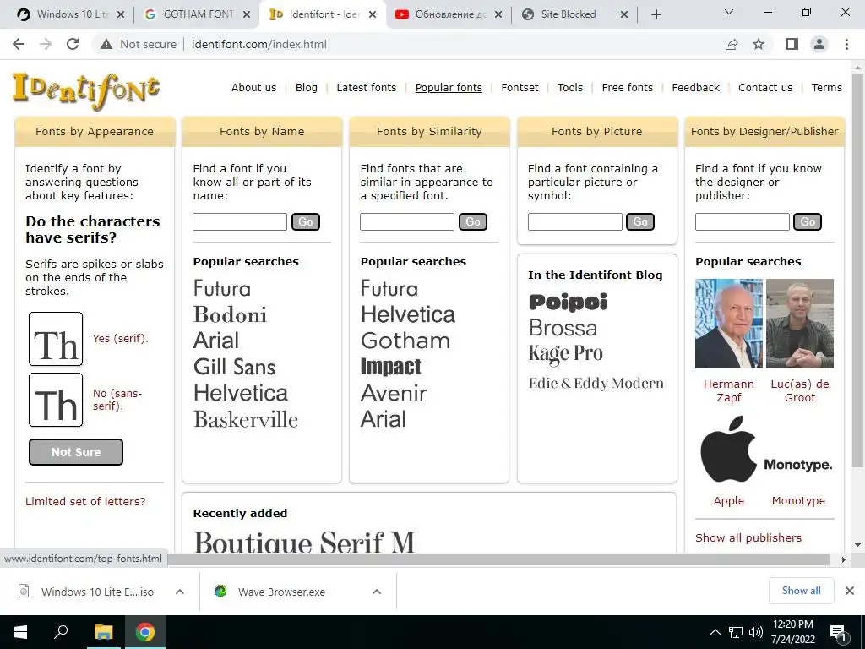Bookmark this page with the star

(x=759, y=44)
